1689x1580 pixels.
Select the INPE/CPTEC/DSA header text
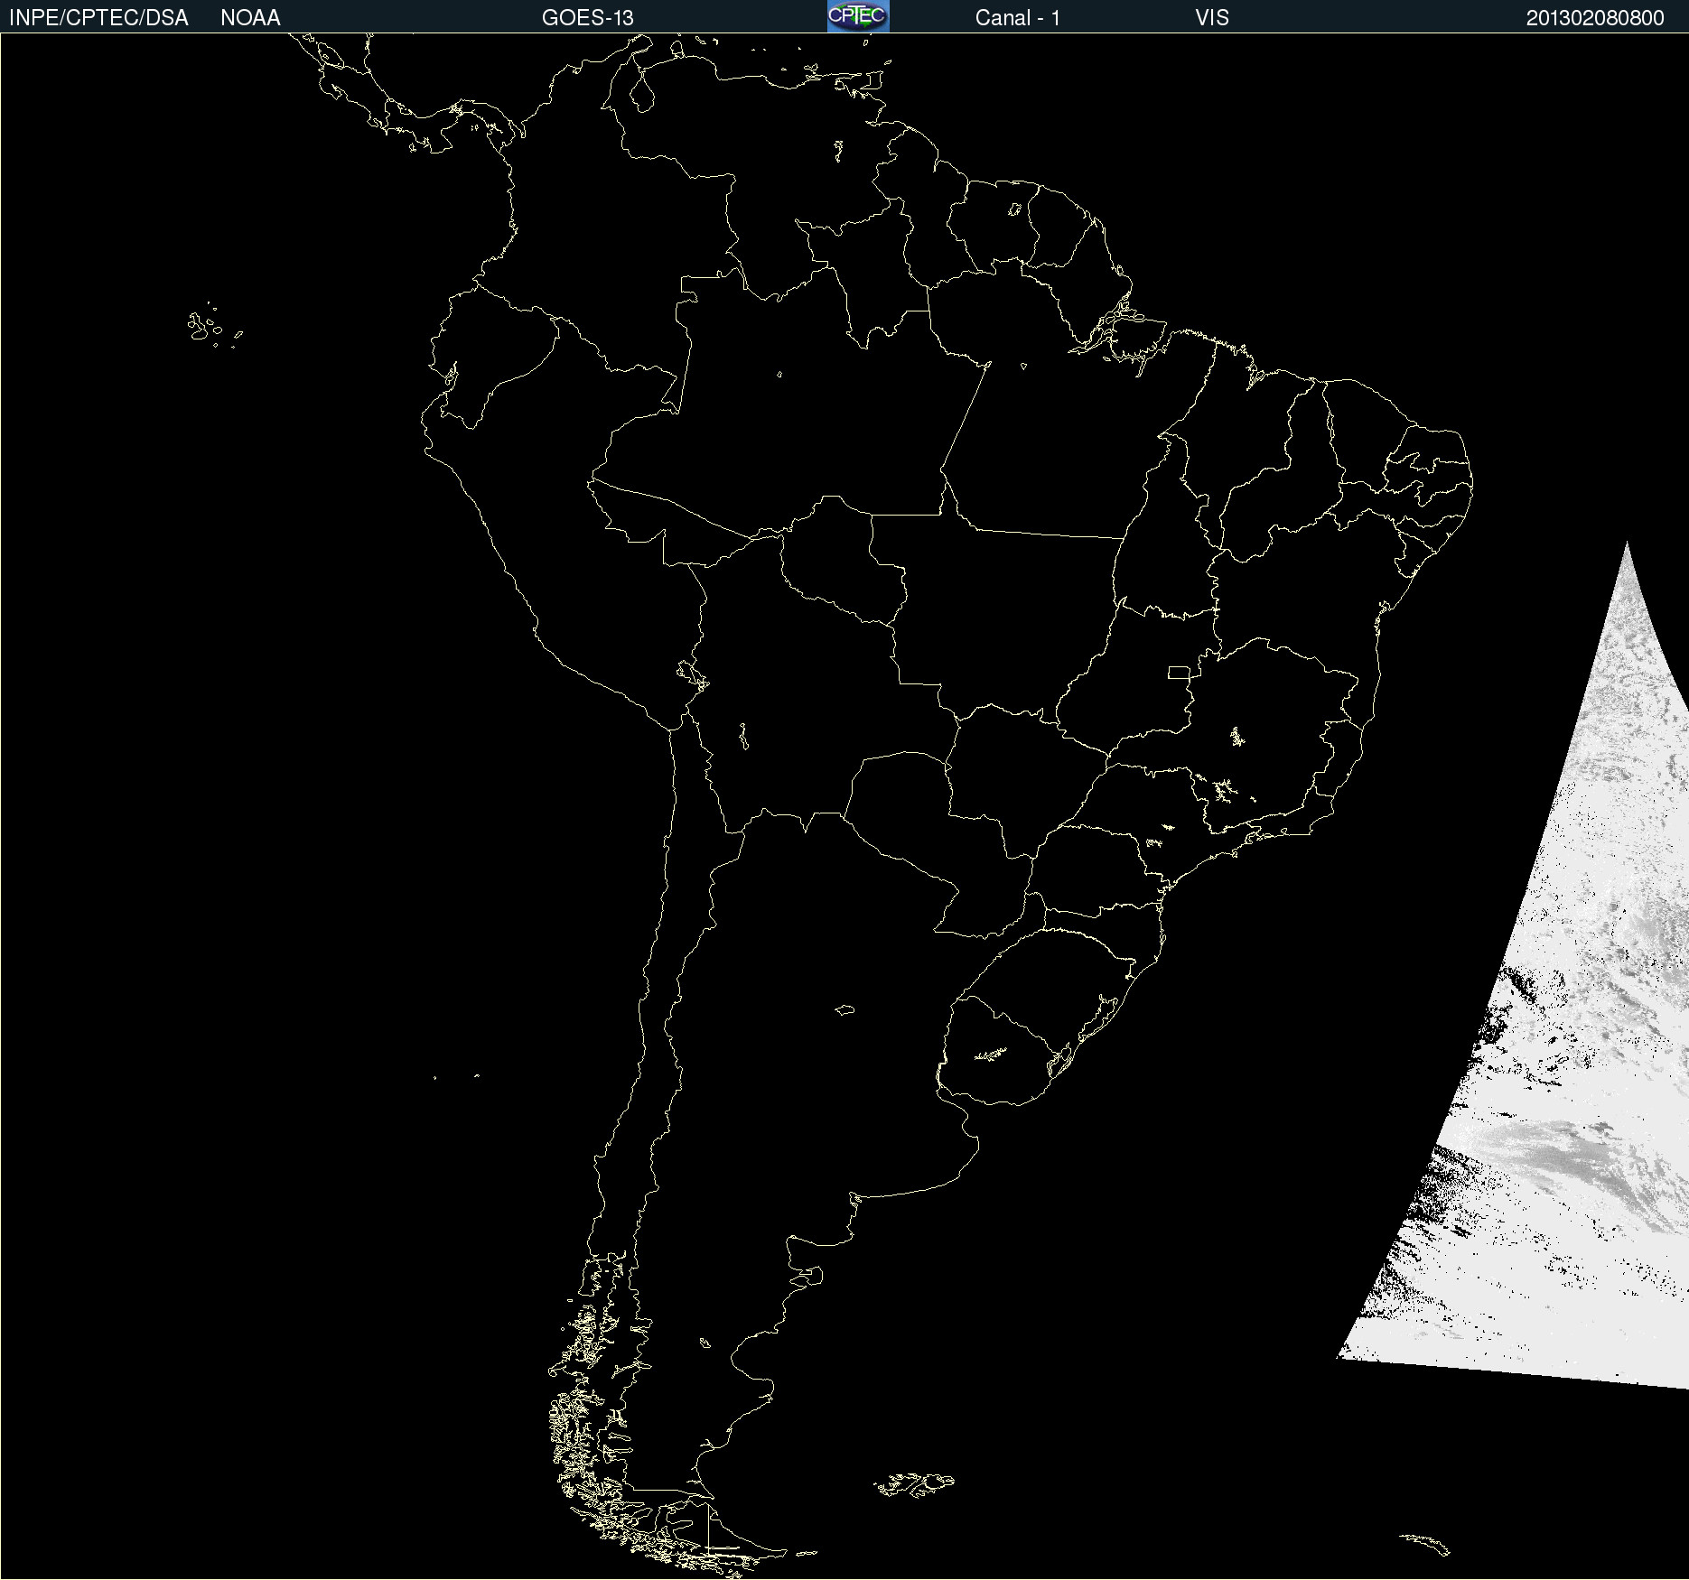pos(98,18)
